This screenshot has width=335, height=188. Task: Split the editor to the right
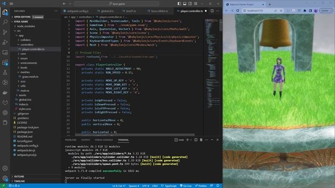click(x=212, y=11)
